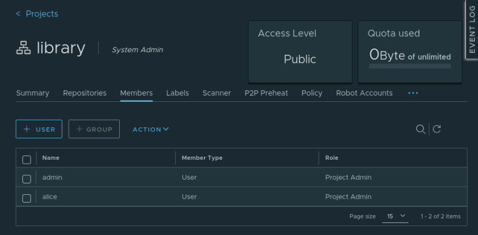
Task: Click the library project hierarchy icon
Action: (24, 48)
